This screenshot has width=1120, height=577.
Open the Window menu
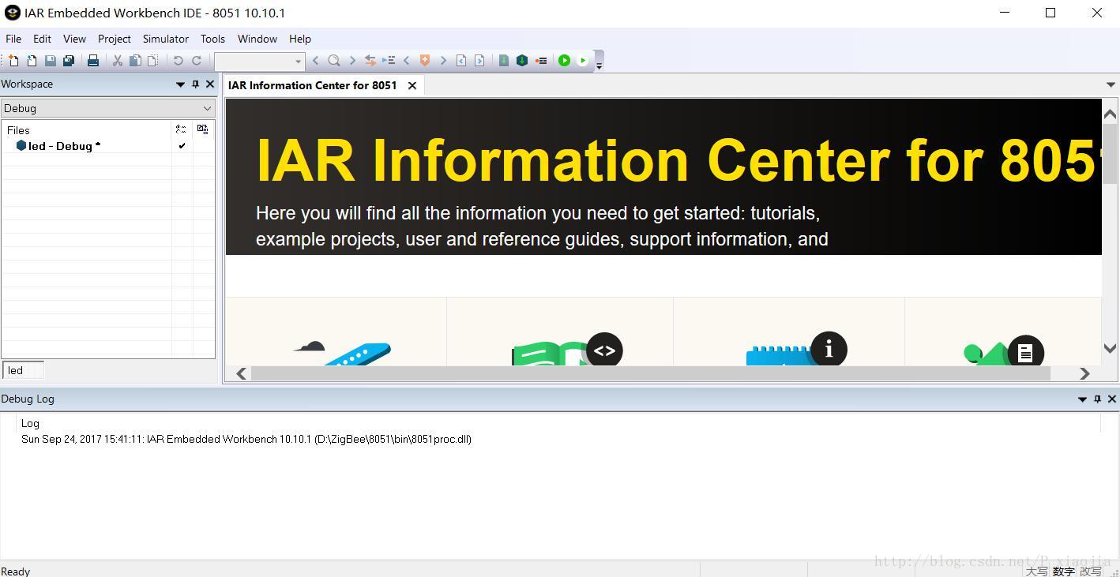257,39
